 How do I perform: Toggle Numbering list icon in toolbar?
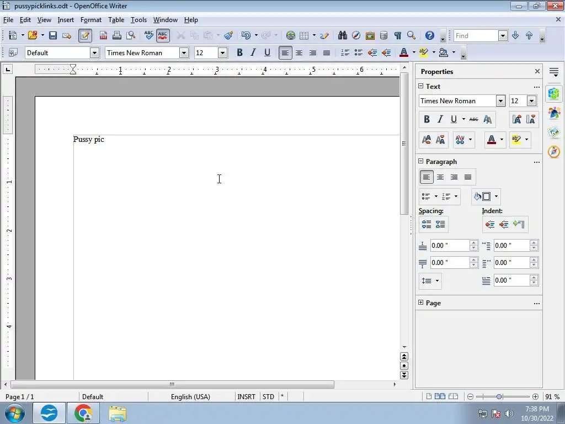pyautogui.click(x=345, y=52)
